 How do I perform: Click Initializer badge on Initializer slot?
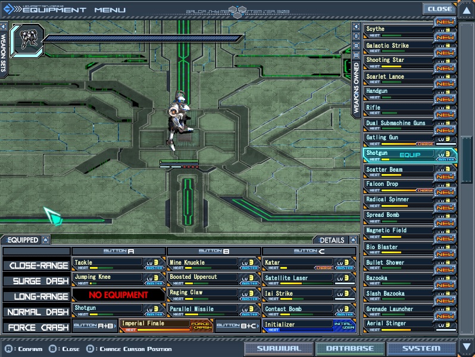[344, 325]
